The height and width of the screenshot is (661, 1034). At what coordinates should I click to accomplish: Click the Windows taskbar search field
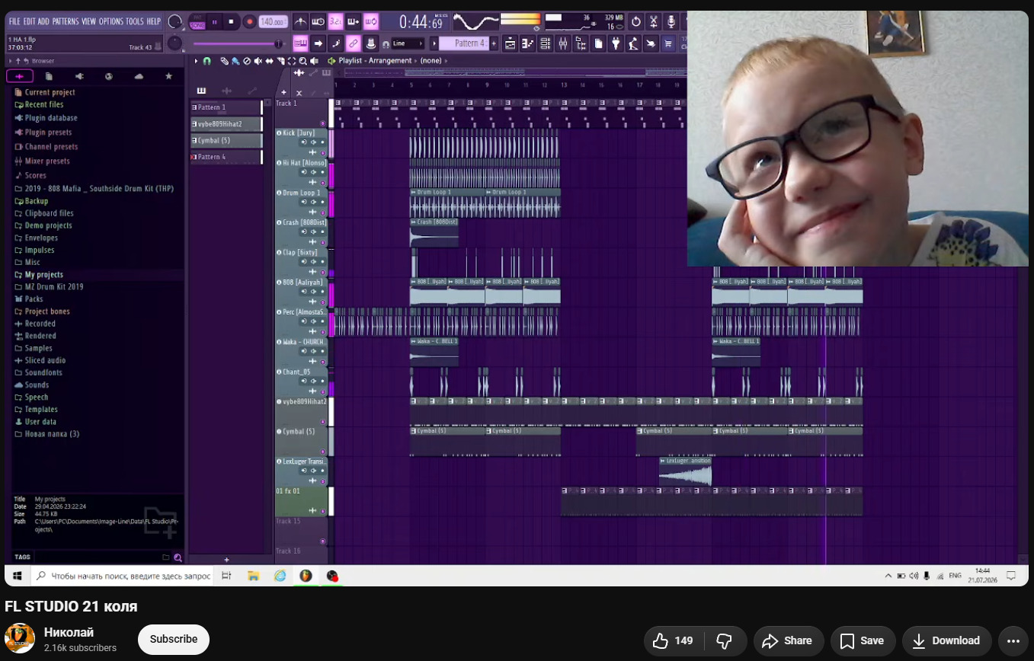[122, 576]
